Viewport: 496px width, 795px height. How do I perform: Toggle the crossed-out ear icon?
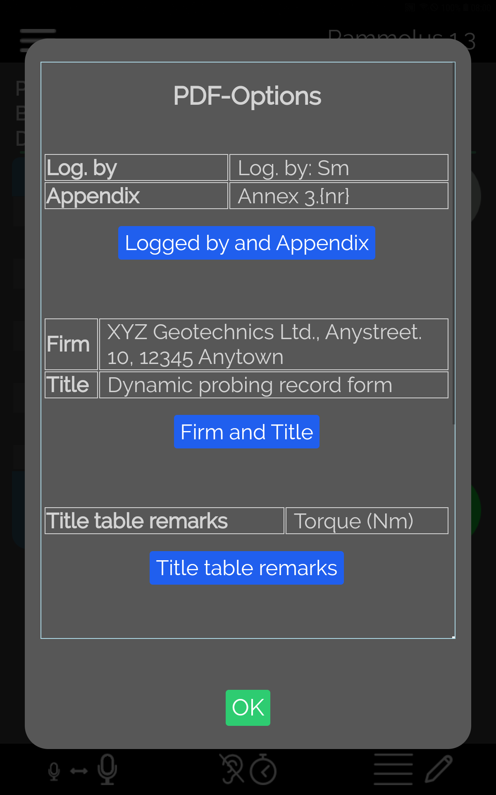(x=232, y=769)
